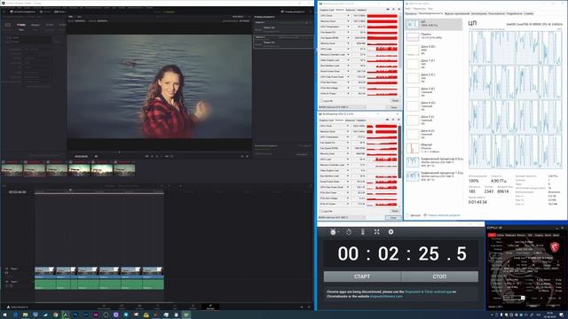
Task: Open Advanced tab in lower GPU-Z
Action: pos(350,121)
